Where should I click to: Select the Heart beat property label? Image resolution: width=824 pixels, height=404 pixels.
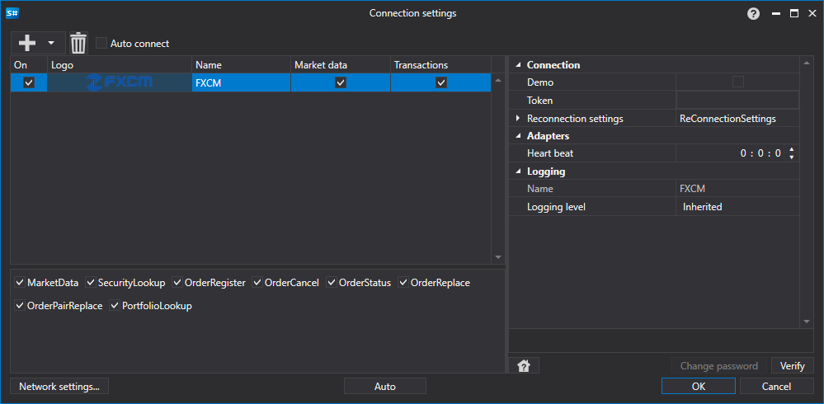(x=550, y=154)
